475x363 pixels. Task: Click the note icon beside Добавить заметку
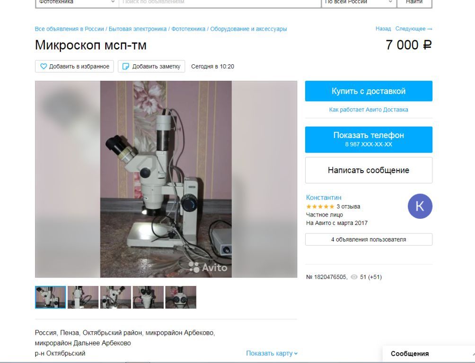click(125, 66)
